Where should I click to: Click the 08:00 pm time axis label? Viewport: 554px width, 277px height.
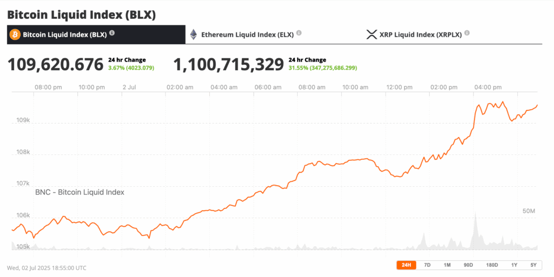[48, 87]
